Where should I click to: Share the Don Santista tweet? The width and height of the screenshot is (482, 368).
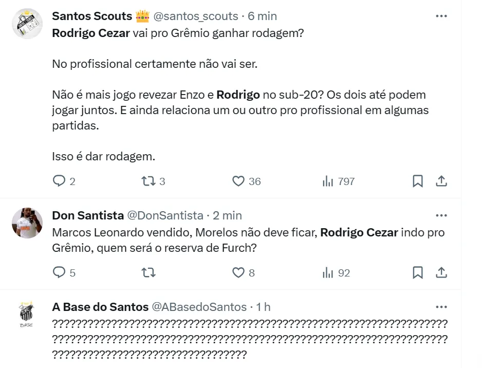tap(441, 272)
